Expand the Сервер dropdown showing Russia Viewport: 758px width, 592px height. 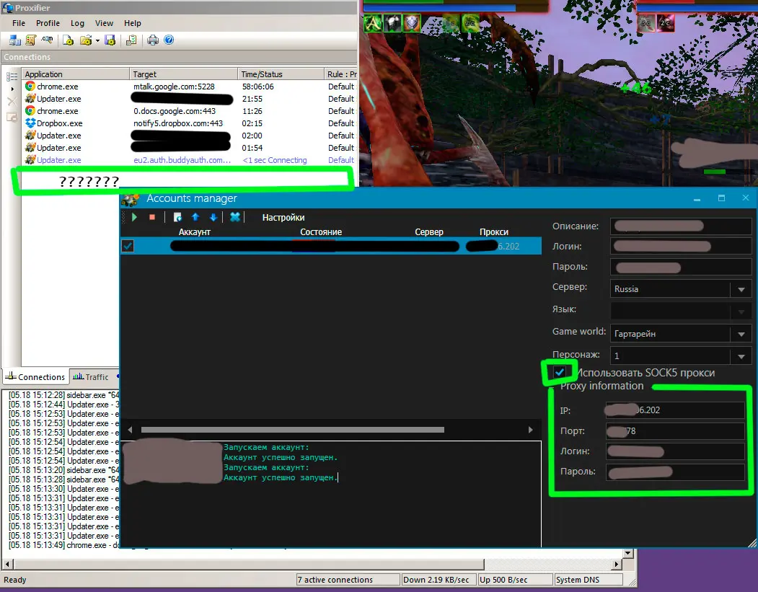click(x=740, y=290)
